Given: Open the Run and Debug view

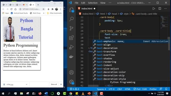Looking at the screenshot, I should 71,47.
